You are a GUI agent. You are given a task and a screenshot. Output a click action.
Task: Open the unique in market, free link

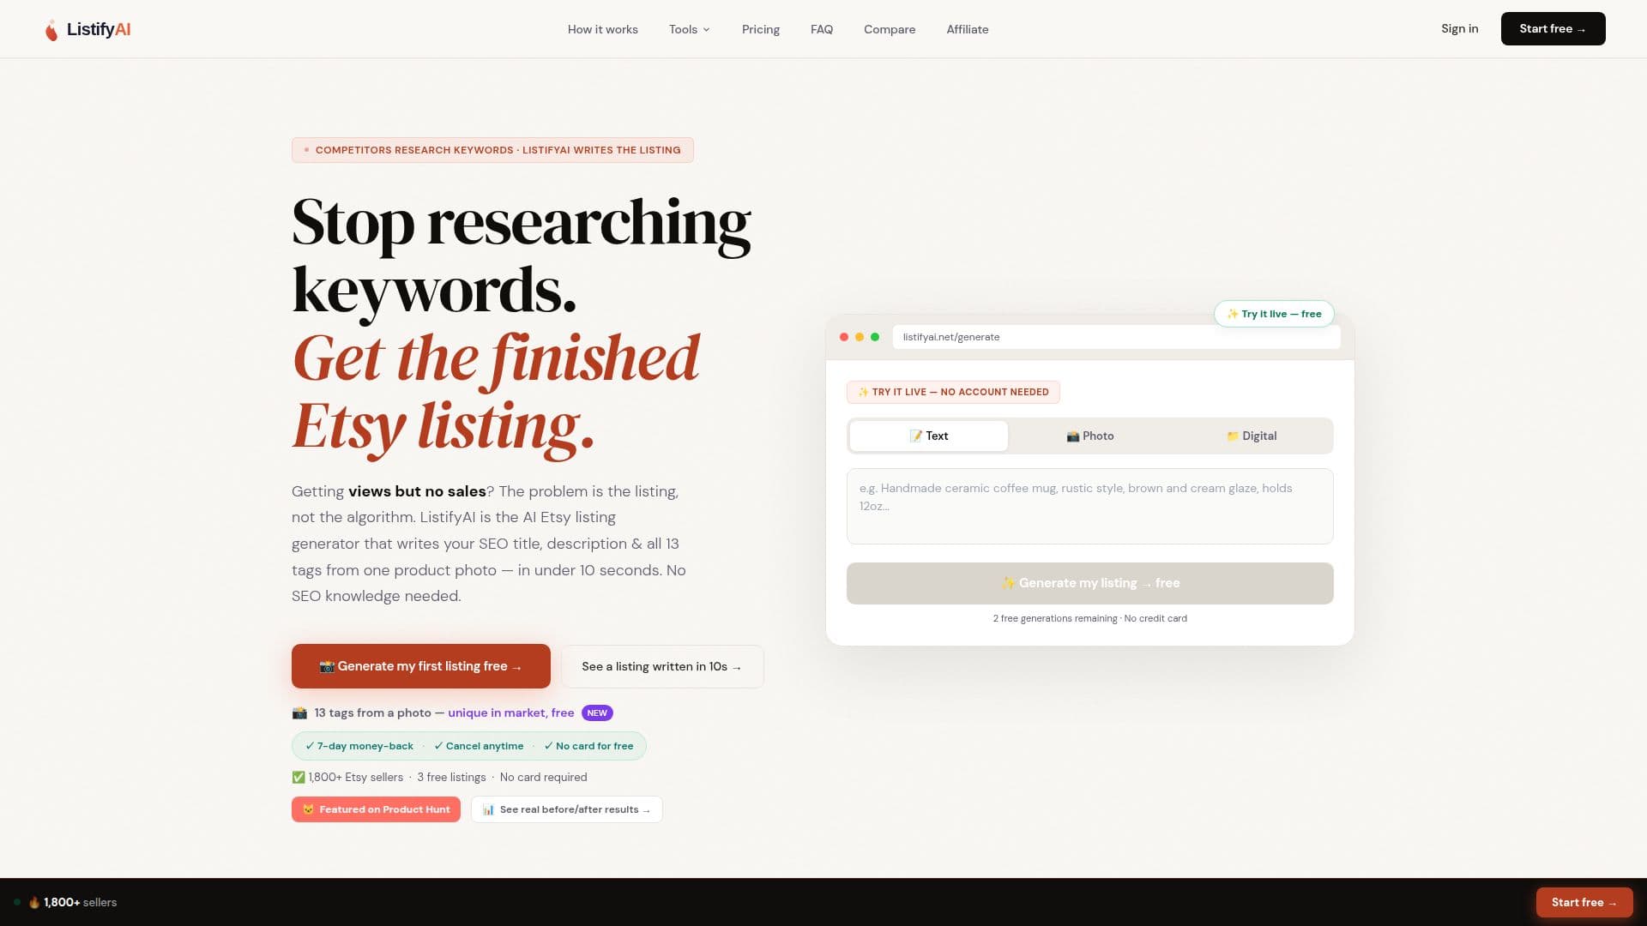[x=510, y=713]
